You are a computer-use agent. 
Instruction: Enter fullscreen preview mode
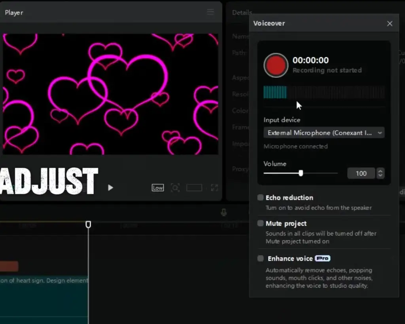click(x=214, y=188)
